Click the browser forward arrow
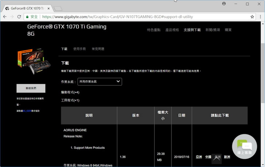The image size is (265, 167). [12, 17]
